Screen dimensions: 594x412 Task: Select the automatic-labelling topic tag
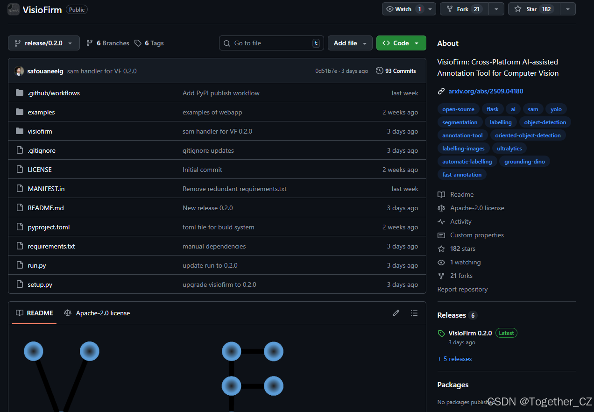click(x=467, y=162)
